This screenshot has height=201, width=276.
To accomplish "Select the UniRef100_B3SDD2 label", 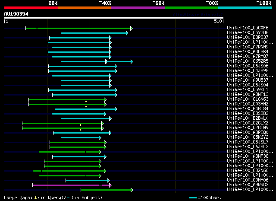I will pyautogui.click(x=248, y=114).
